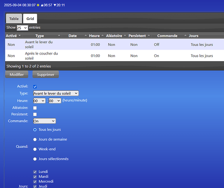Switch to the Table tab
Image resolution: width=224 pixels, height=188 pixels.
pos(14,19)
